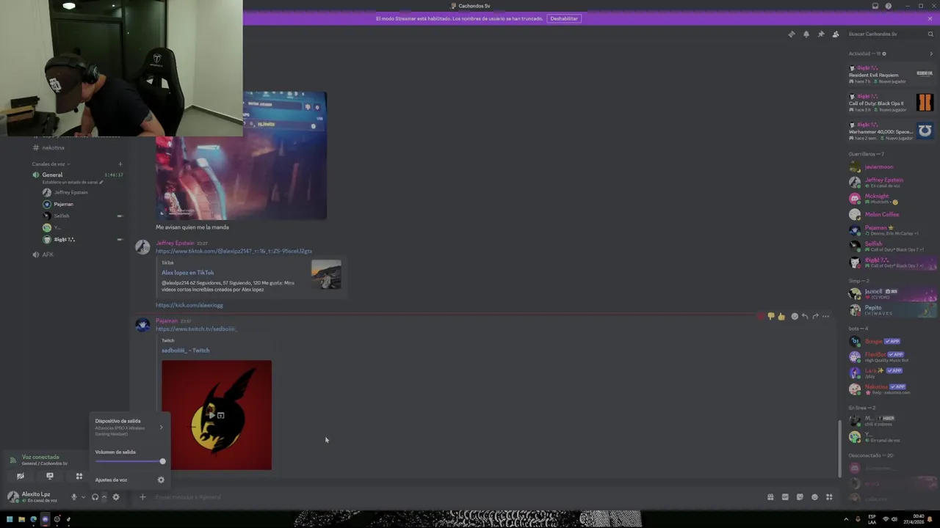Open Call of Duty: Black Ops II activity card
This screenshot has width=940, height=528.
tap(891, 103)
